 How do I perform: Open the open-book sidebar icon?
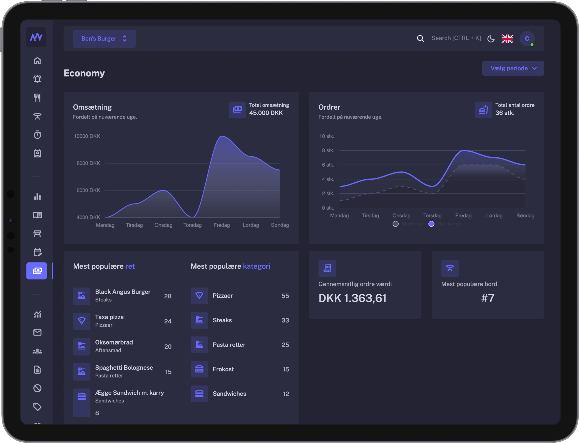coord(37,215)
